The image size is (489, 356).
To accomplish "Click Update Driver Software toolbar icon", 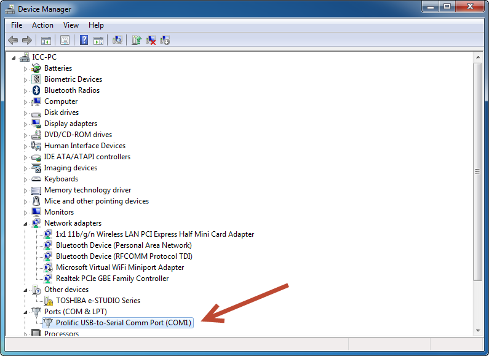I will (137, 40).
